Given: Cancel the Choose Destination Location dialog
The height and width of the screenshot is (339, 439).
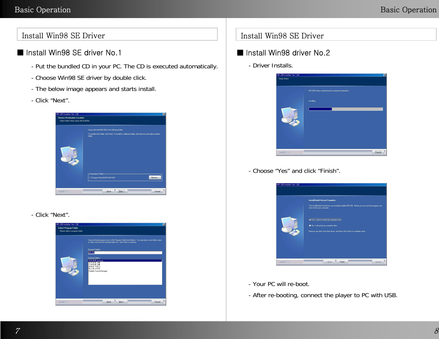Looking at the screenshot, I should tap(157, 191).
